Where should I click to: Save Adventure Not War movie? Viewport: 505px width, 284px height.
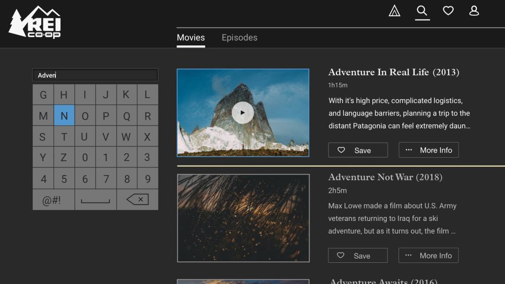(x=358, y=255)
